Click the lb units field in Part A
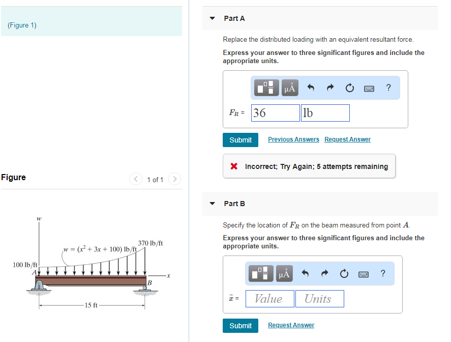 (x=325, y=112)
